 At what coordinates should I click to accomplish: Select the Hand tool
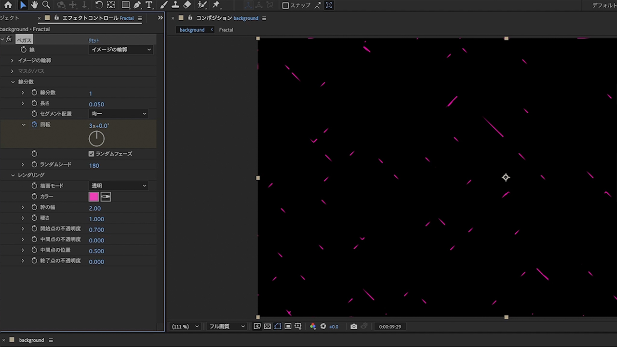pos(34,5)
